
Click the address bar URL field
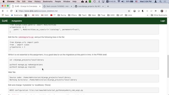point(72,11)
